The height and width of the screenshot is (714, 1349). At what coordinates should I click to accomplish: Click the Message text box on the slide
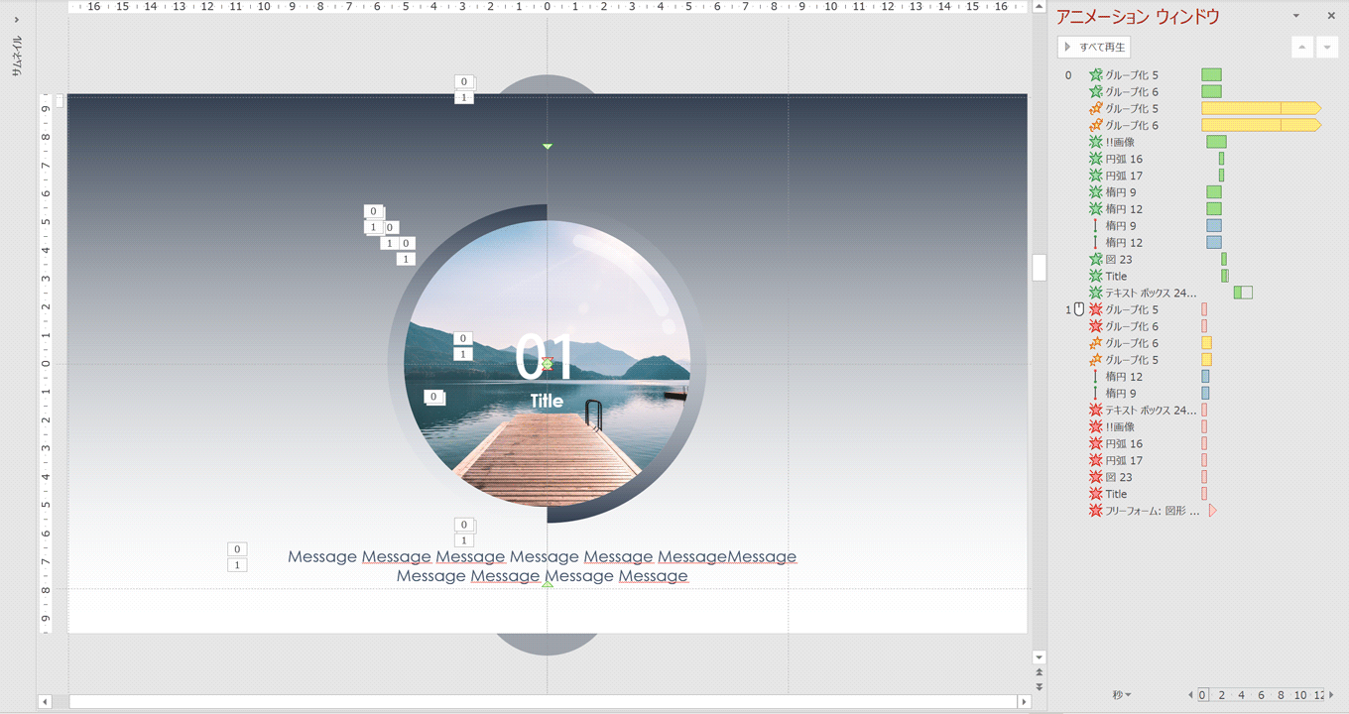(x=542, y=566)
